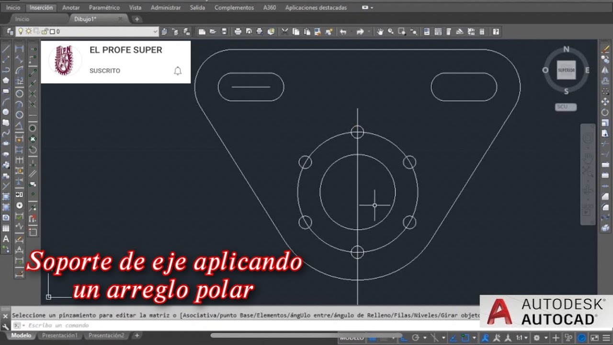Click the Cut scissors icon
Viewport: 613px width, 345px height.
[285, 32]
